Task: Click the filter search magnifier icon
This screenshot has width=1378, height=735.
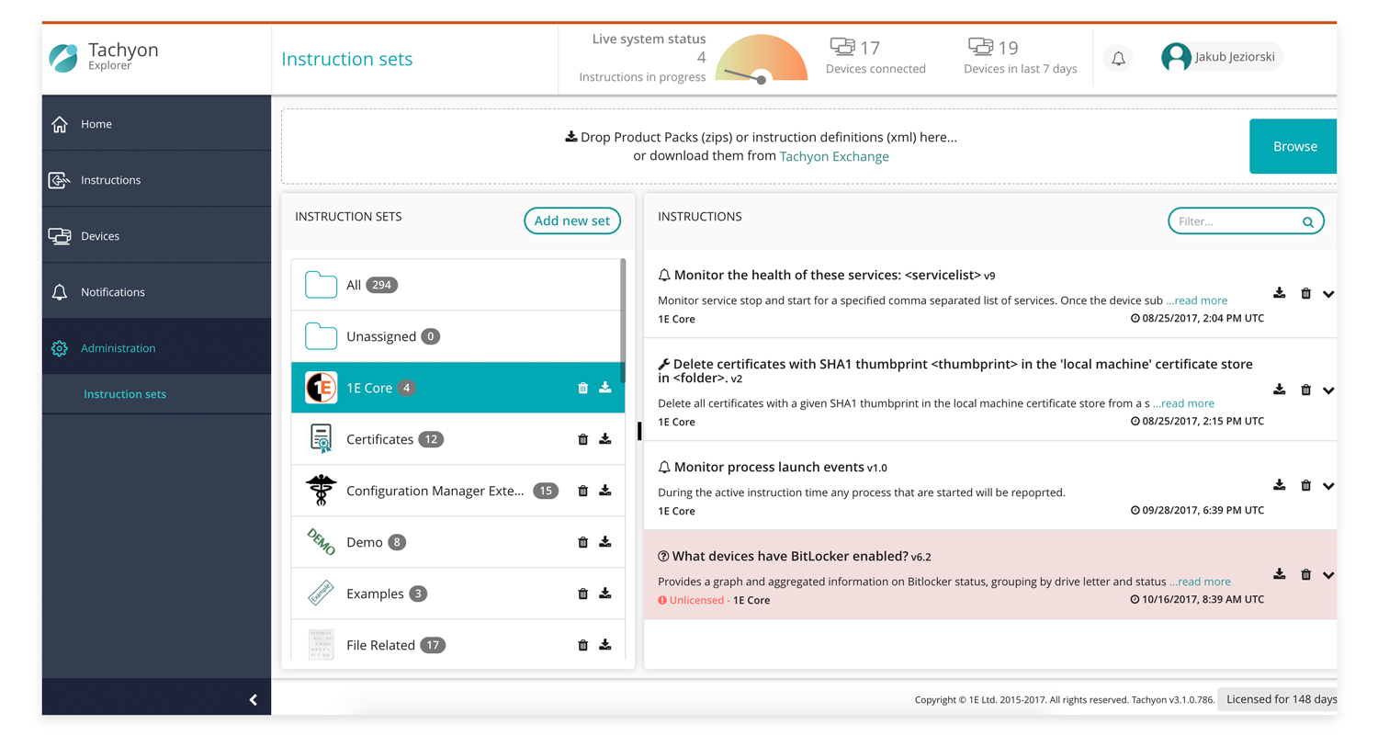Action: point(1308,222)
